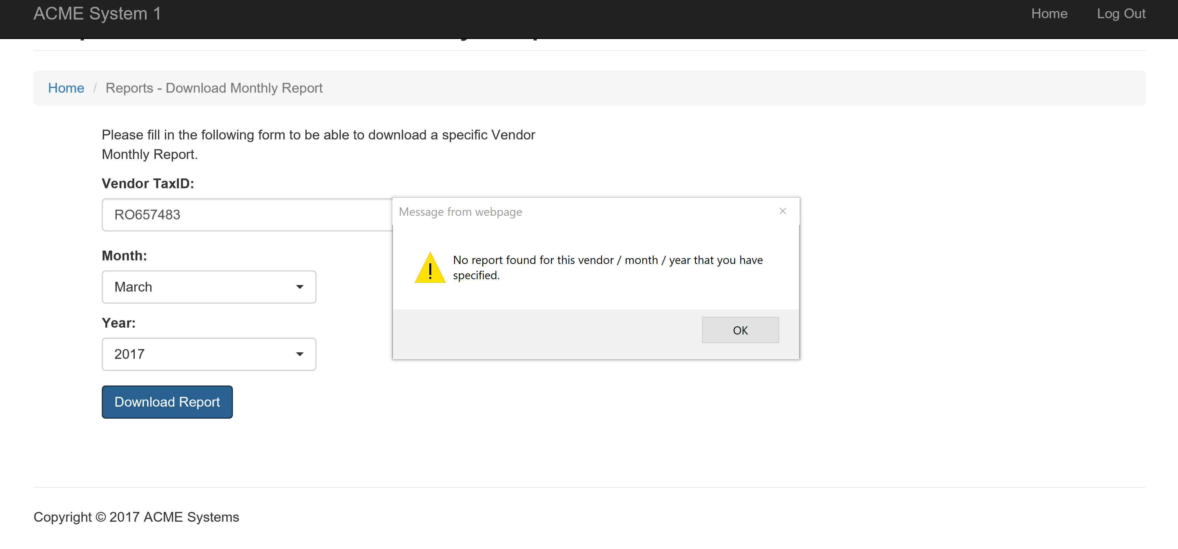
Task: Close the Message from webpage dialog
Action: pyautogui.click(x=783, y=211)
